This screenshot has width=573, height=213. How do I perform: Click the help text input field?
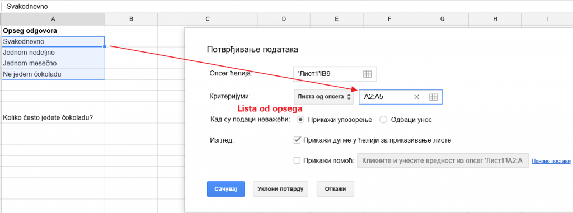443,160
